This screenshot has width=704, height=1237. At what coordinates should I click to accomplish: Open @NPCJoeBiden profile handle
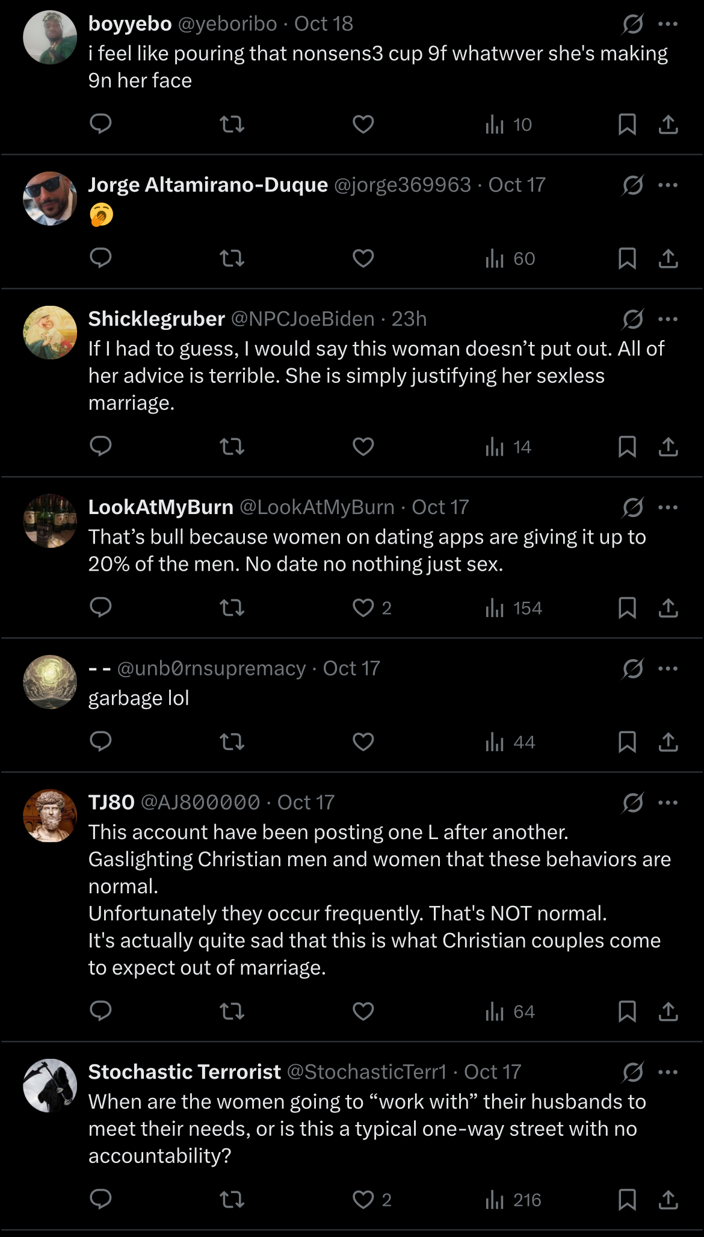303,318
